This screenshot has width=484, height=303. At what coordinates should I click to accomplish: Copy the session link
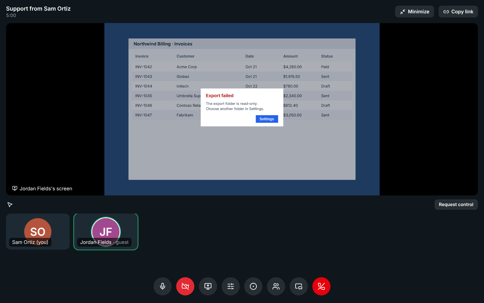(x=458, y=12)
